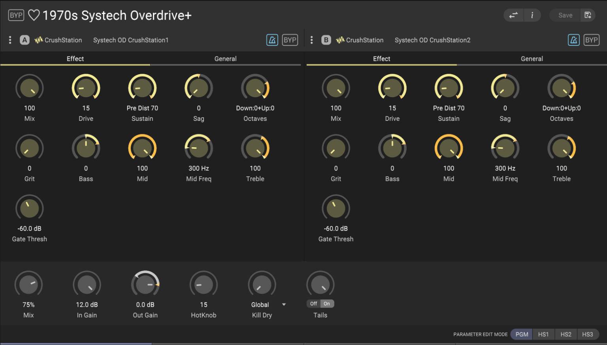
Task: Bypass slot A effect
Action: pyautogui.click(x=290, y=40)
